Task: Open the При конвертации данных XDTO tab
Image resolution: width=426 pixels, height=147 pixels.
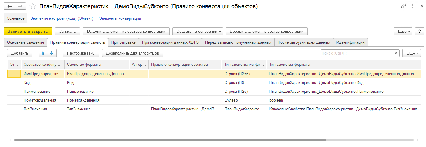Action: [170, 42]
